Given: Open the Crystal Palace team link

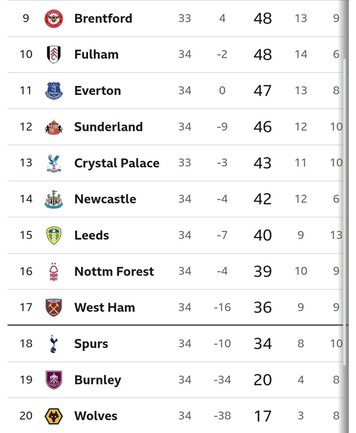Looking at the screenshot, I should (x=117, y=163).
